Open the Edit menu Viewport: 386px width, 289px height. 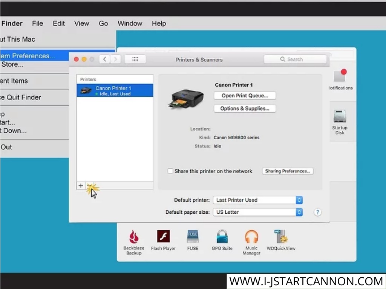[59, 23]
